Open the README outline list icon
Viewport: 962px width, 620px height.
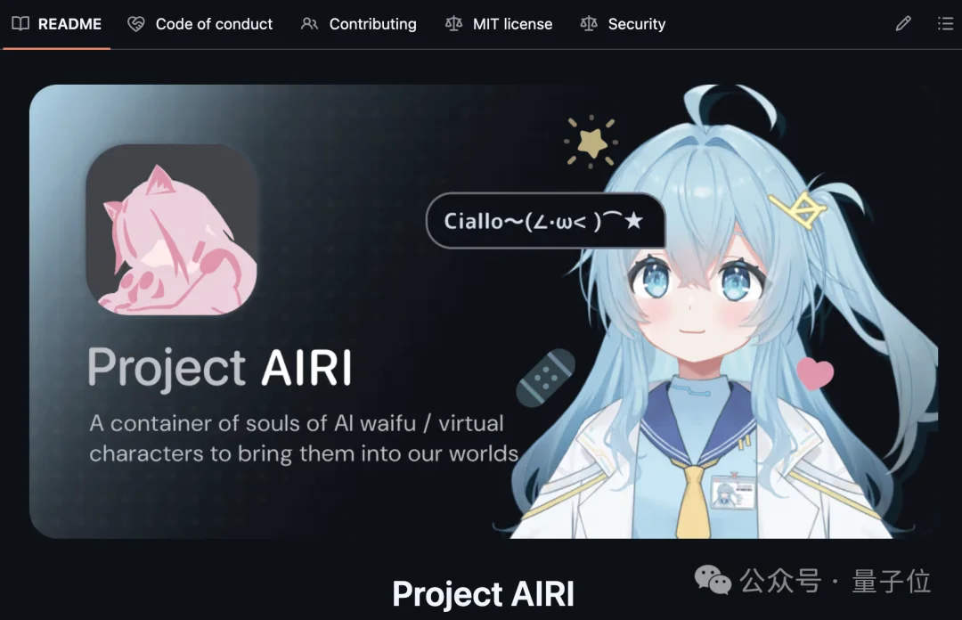945,24
